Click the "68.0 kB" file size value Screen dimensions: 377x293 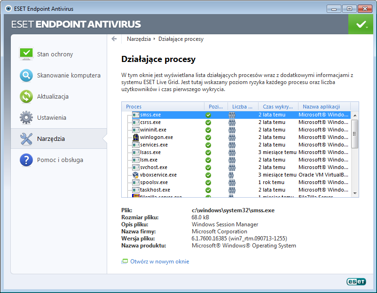pyautogui.click(x=200, y=217)
